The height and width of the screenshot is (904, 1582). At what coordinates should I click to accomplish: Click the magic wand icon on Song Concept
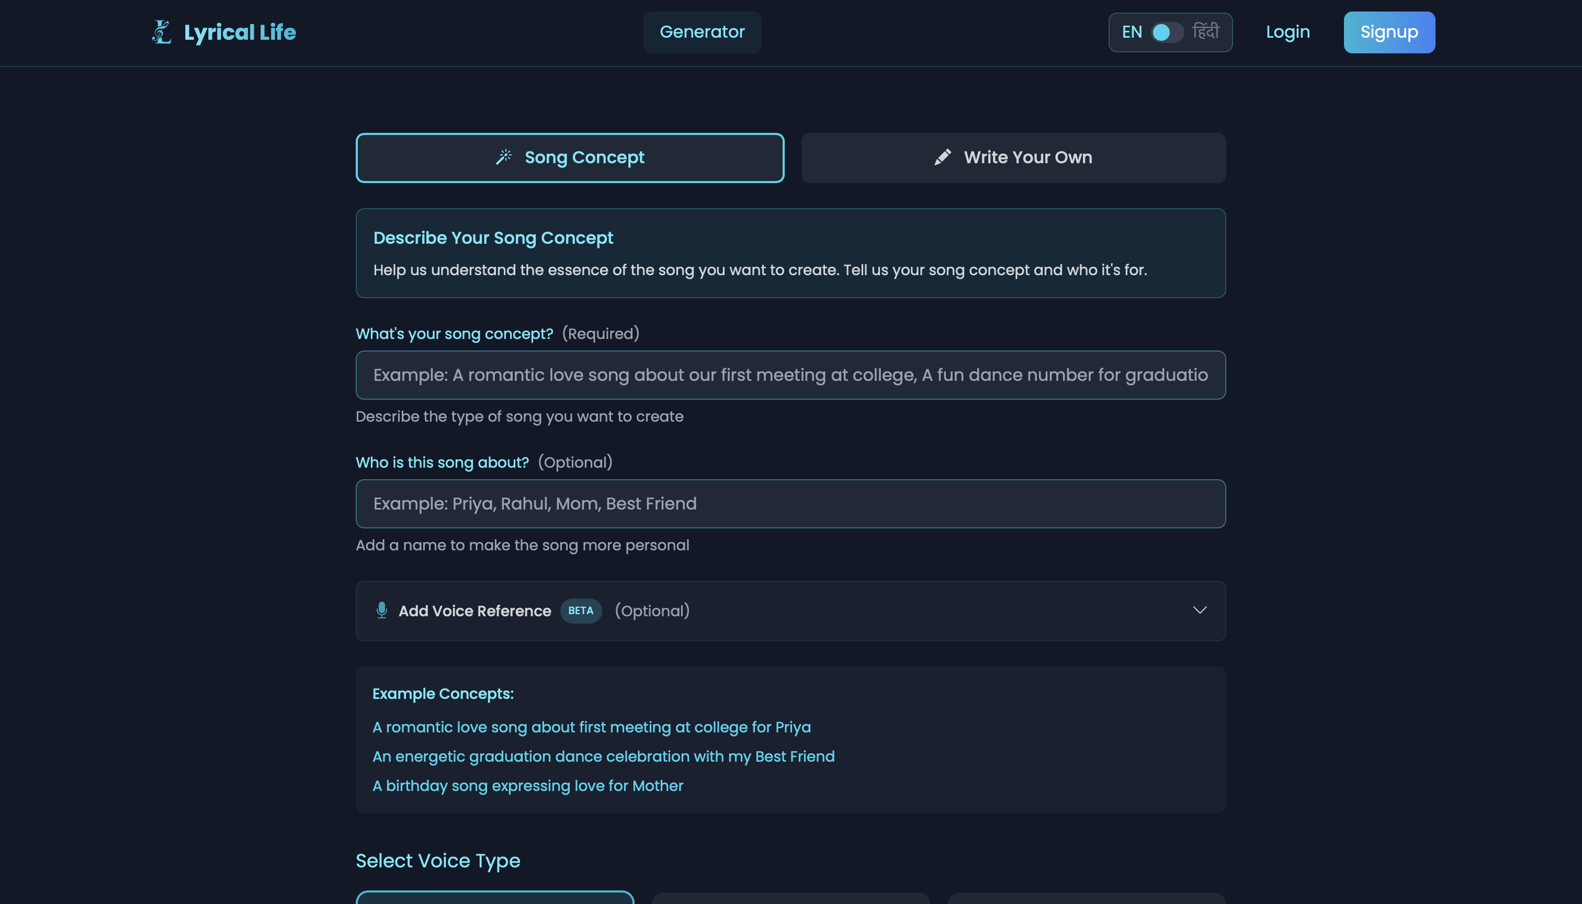[504, 157]
